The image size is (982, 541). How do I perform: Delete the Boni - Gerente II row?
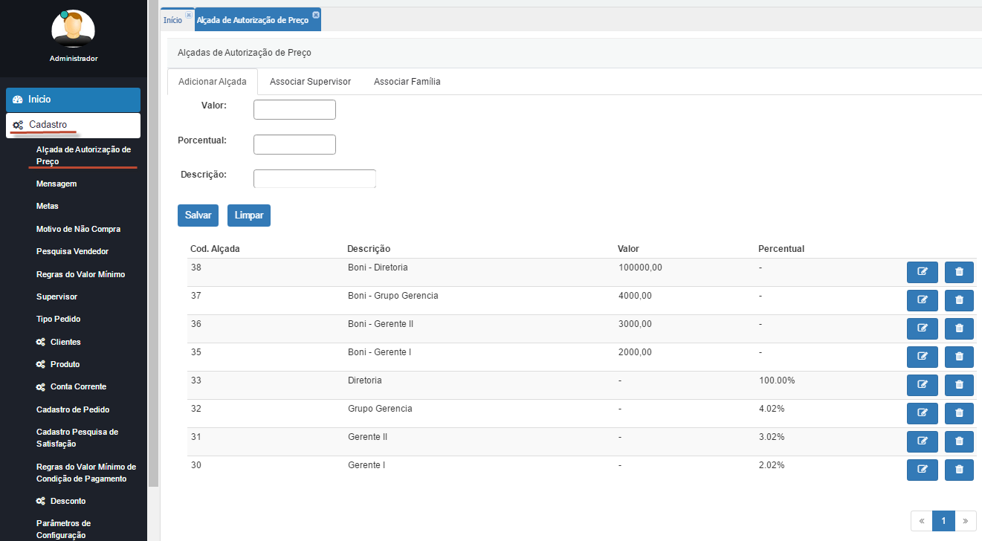pos(959,328)
